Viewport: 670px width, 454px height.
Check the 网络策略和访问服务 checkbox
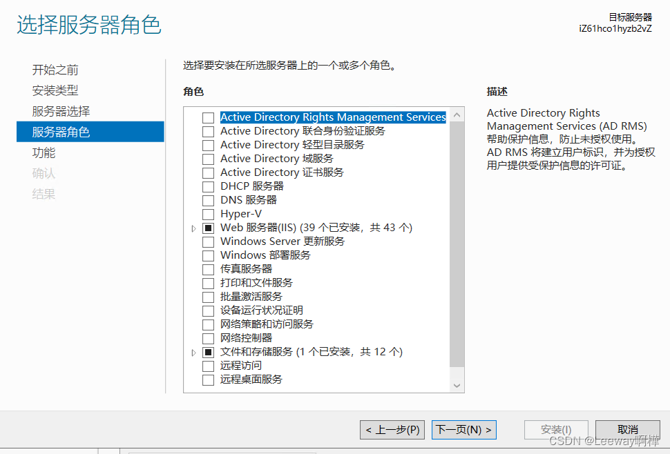coord(208,324)
